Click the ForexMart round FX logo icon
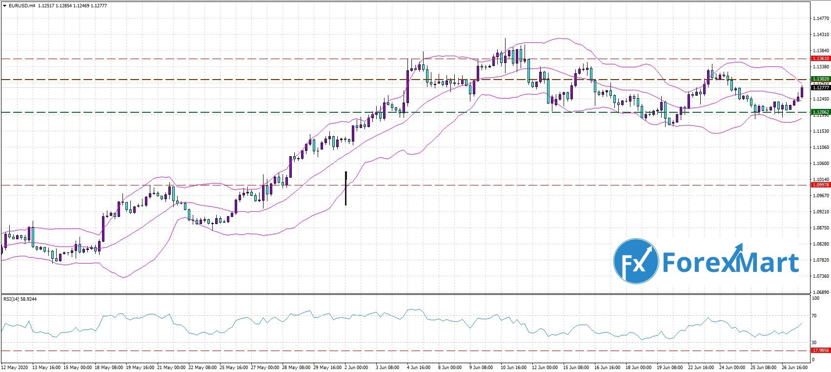The width and height of the screenshot is (831, 372). (636, 261)
